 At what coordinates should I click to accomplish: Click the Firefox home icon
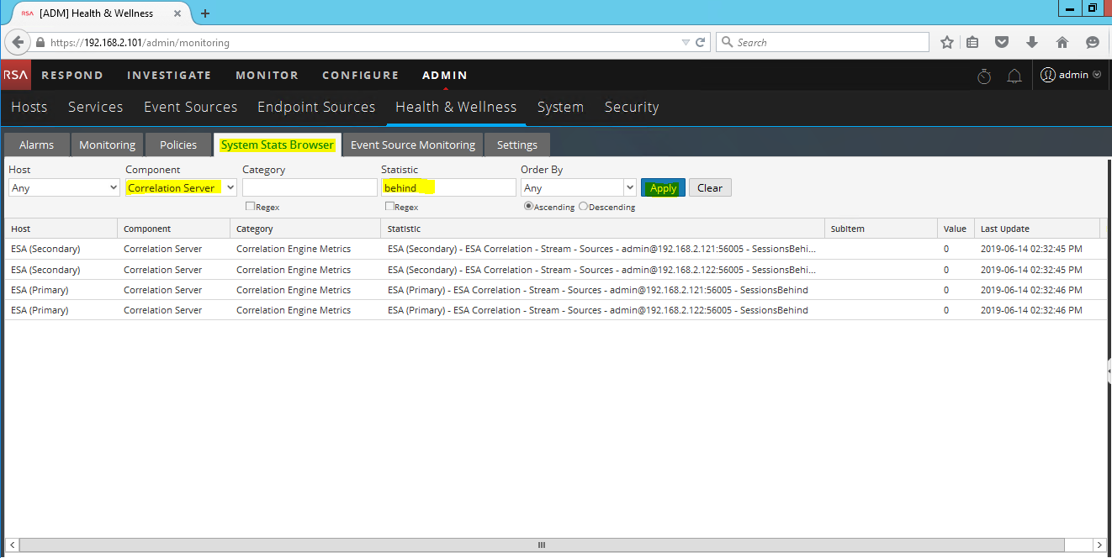pos(1062,41)
